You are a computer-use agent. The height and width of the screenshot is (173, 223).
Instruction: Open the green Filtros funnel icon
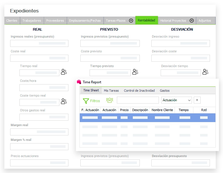(86, 101)
